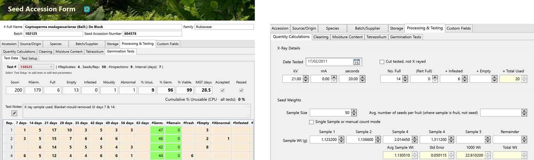Click the #Germ. cell showing 47
Screen dimensions: 534x160
point(157,130)
